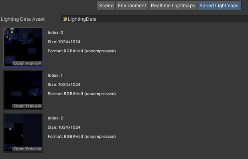Click the Size text of lightmap Index 0
This screenshot has width=248, height=159.
click(64, 42)
